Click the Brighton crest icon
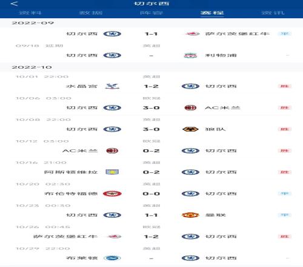 click(112, 258)
